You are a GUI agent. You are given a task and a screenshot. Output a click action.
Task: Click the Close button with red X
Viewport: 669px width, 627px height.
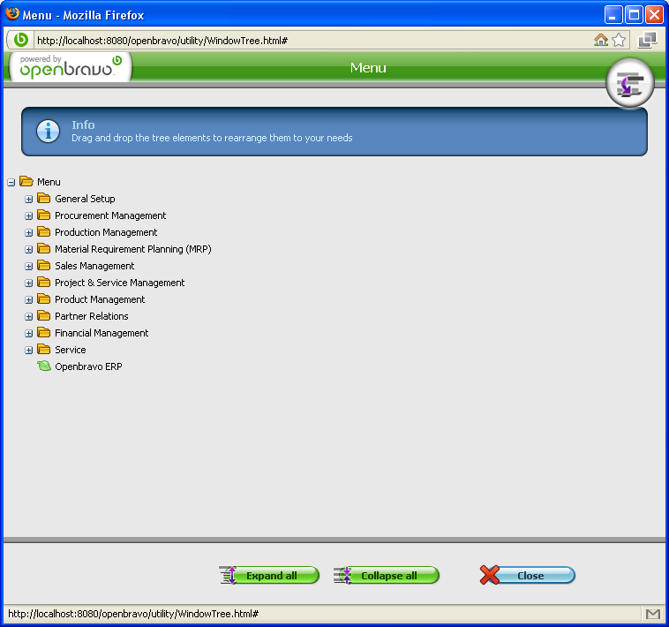coord(528,576)
